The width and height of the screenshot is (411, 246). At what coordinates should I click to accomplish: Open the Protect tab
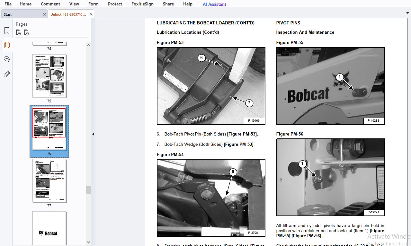point(115,4)
